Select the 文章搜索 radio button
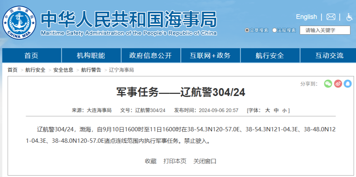Image resolution: width=356 pixels, height=177 pixels. [x=247, y=30]
